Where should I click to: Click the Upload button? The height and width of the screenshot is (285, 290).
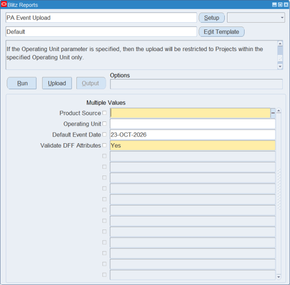pos(57,83)
